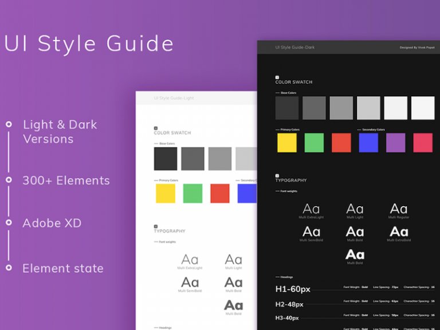Click the "Light & Dark Versions" feature text
440x330 pixels.
[60, 132]
